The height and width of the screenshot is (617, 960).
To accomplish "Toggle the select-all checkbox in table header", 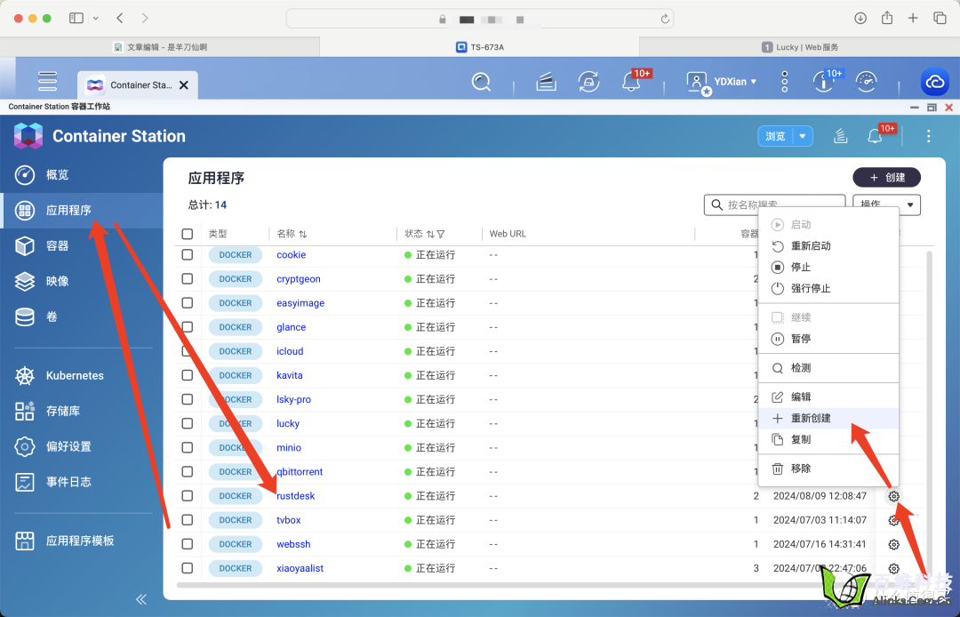I will pyautogui.click(x=188, y=234).
